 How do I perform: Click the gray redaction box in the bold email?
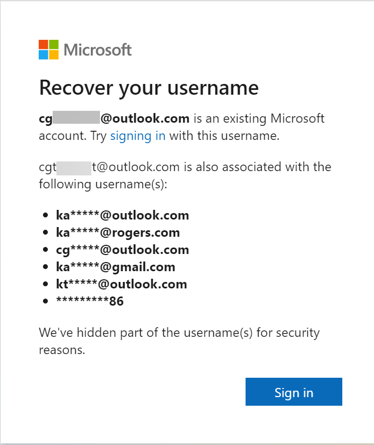tap(76, 117)
